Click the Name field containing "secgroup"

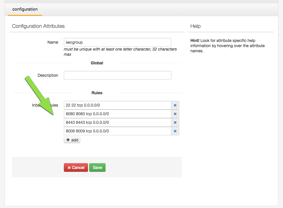point(117,42)
